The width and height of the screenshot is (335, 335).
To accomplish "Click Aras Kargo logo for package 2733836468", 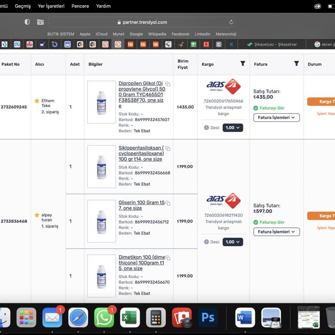I will pyautogui.click(x=223, y=201).
